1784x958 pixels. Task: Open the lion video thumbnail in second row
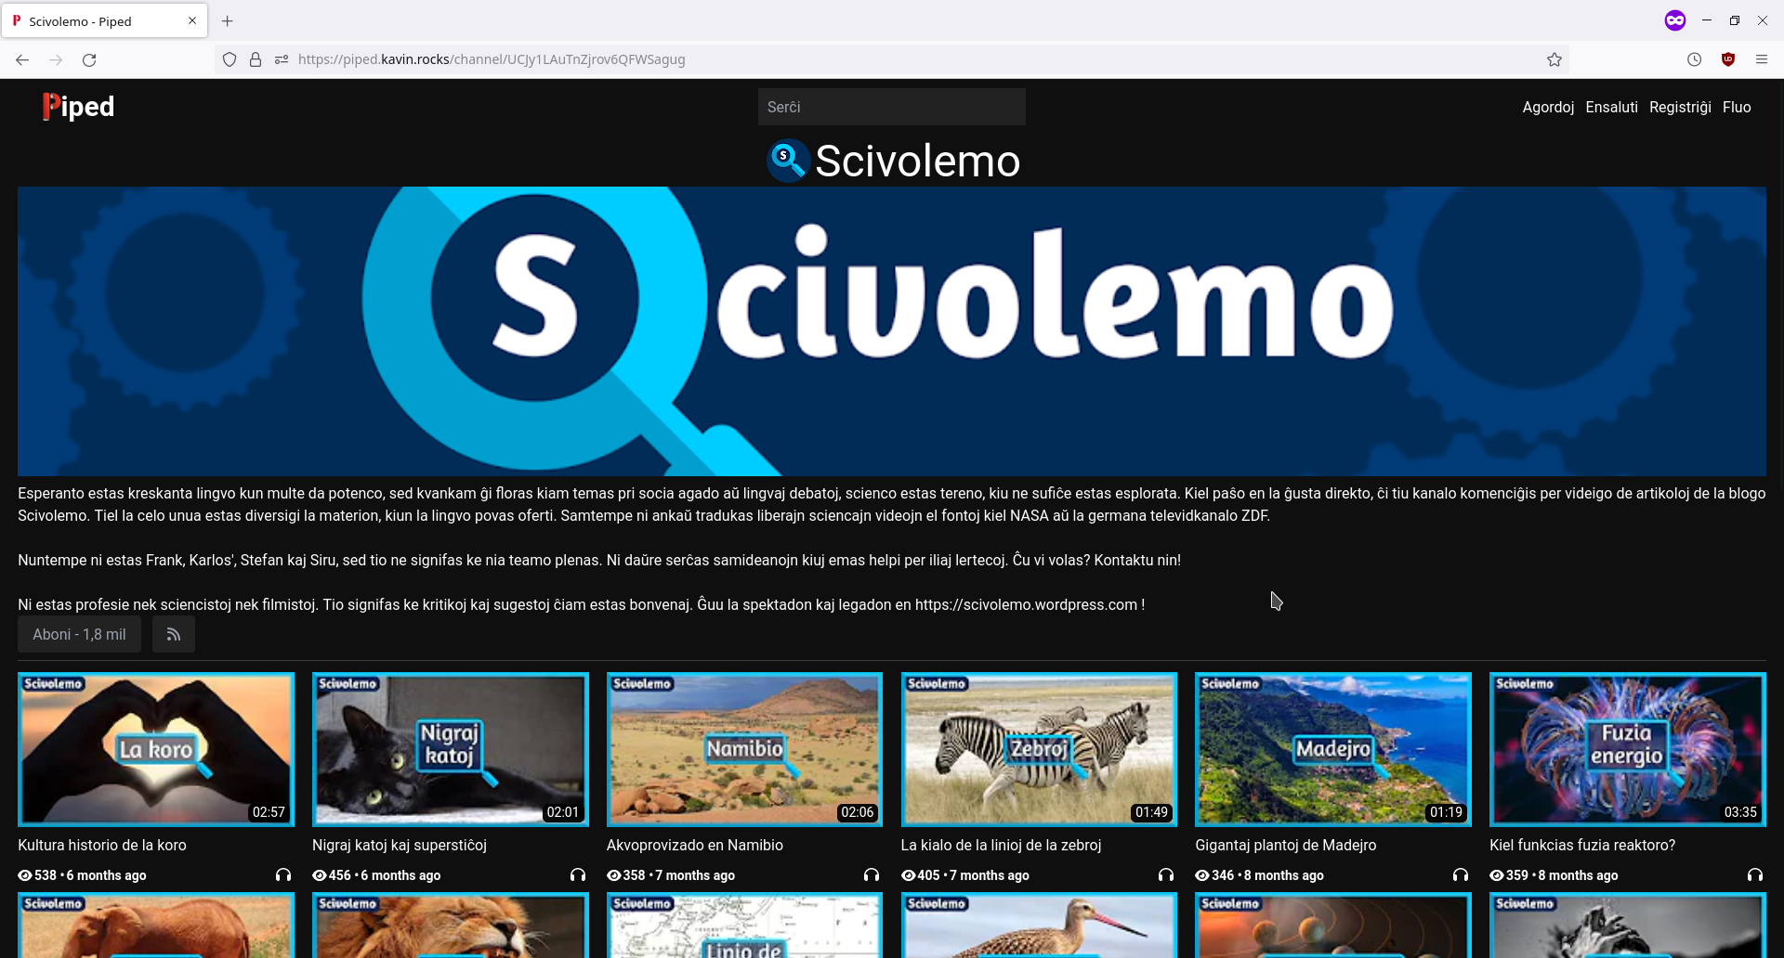click(x=451, y=926)
